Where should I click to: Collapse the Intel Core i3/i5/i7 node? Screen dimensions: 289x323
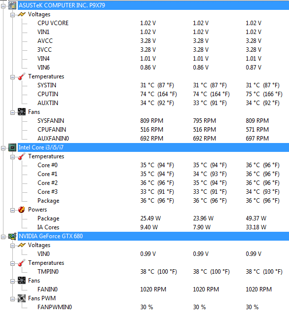pos(3,148)
